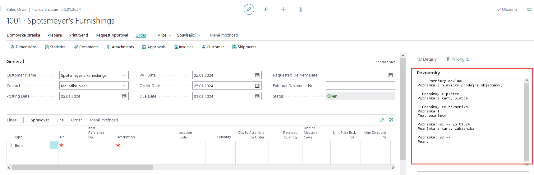Screen dimensions: 534x175
Task: Expand the Související dropdown menu
Action: point(189,35)
